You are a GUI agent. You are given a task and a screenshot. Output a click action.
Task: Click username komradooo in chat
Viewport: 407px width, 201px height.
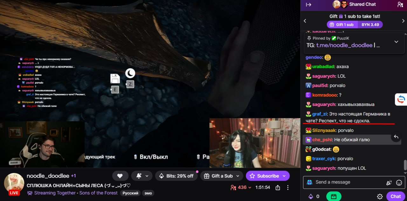pos(324,95)
